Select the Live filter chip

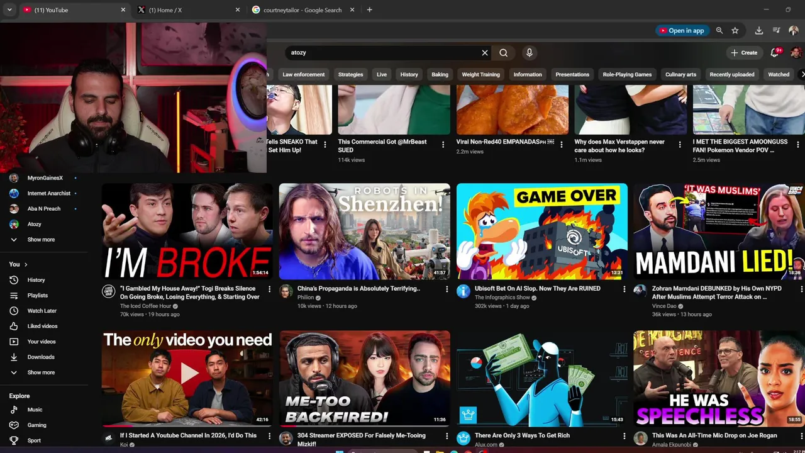pyautogui.click(x=382, y=74)
